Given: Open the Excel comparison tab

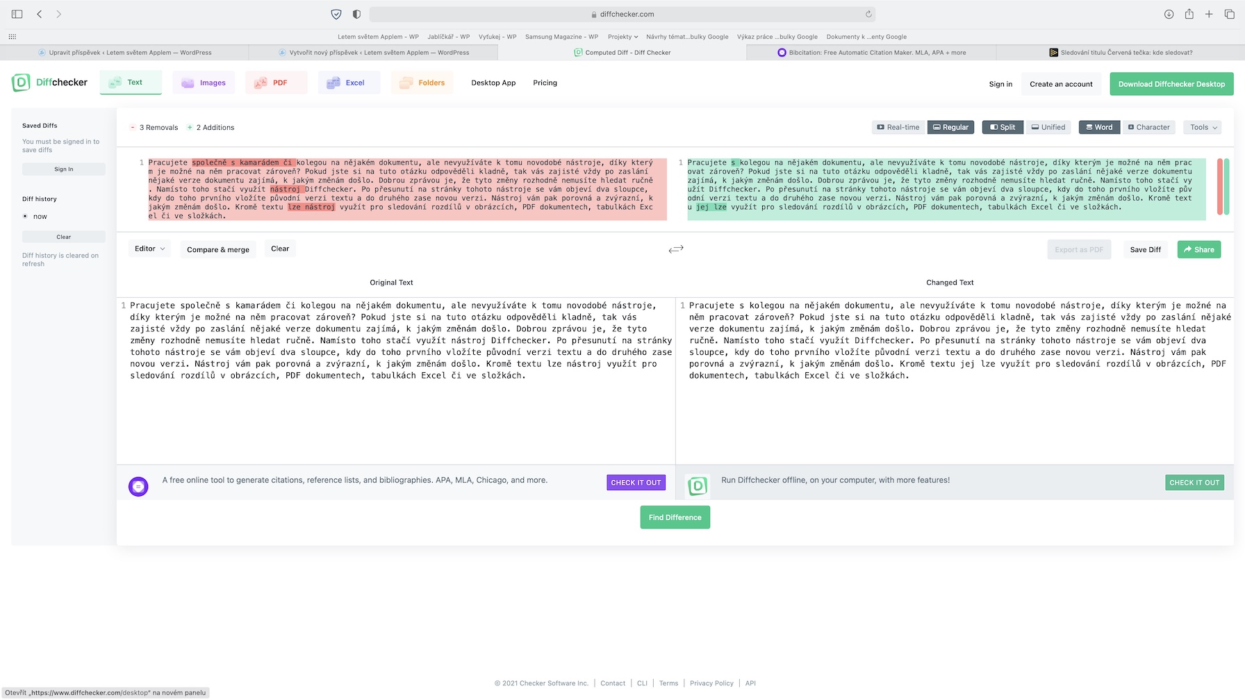Looking at the screenshot, I should tap(349, 83).
